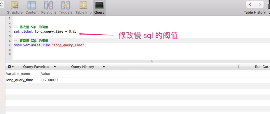Go back in Table History

(x=250, y=5)
